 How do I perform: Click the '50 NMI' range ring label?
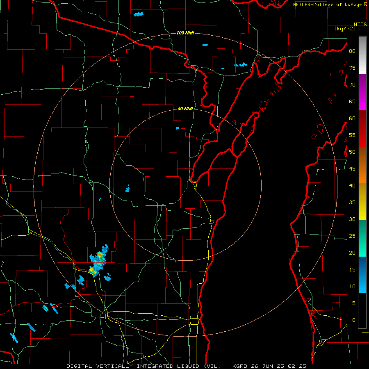[185, 109]
